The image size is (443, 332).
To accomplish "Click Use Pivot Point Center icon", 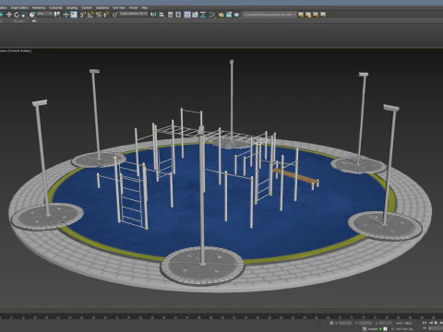I will pyautogui.click(x=57, y=15).
